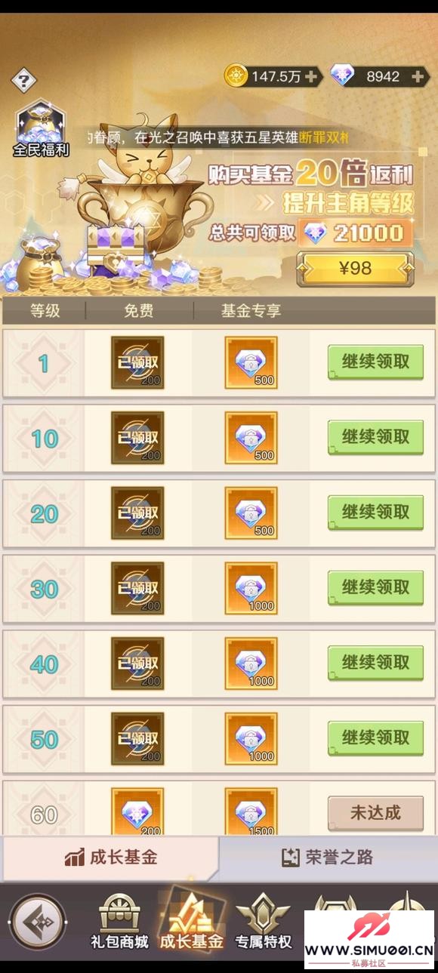Switch to the 成长基金 tab
438x973 pixels.
click(x=111, y=857)
